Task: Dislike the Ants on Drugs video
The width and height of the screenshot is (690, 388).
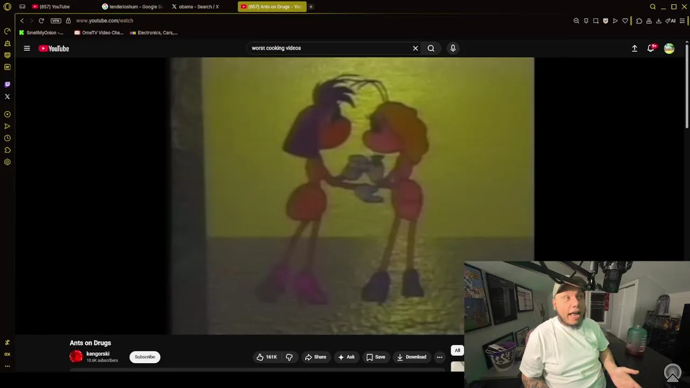Action: tap(289, 357)
